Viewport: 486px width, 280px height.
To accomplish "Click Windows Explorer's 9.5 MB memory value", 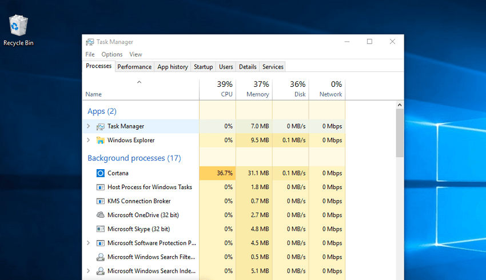I will 260,140.
